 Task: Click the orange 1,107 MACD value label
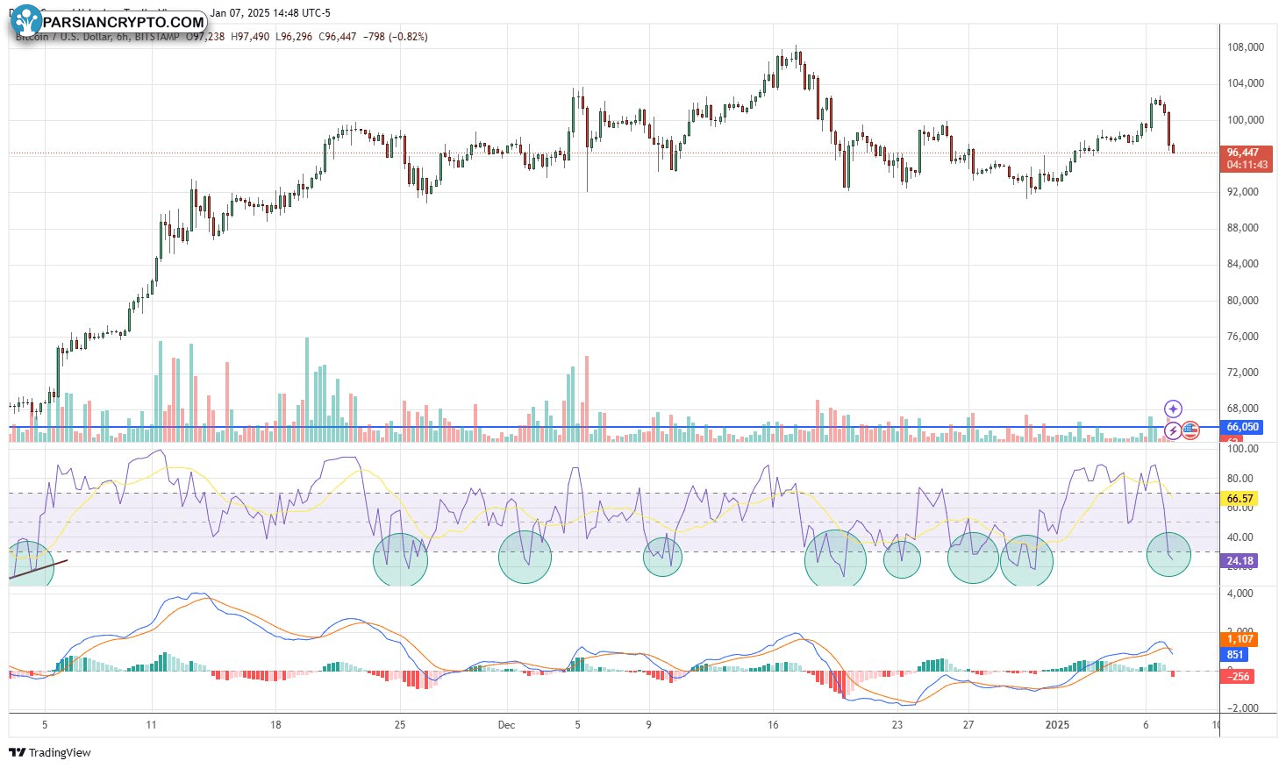tap(1239, 639)
